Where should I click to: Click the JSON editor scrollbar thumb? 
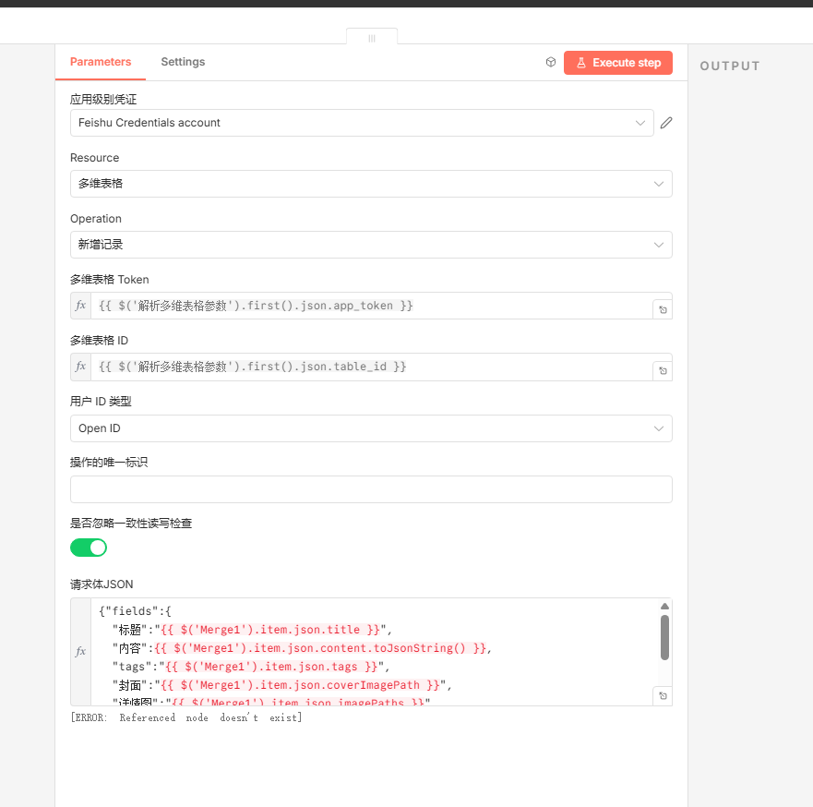[x=664, y=637]
